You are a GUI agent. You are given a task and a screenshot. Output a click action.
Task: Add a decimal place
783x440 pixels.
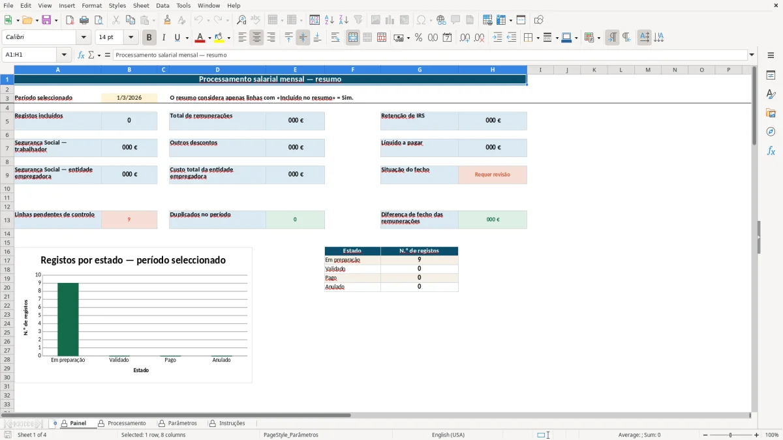point(465,38)
